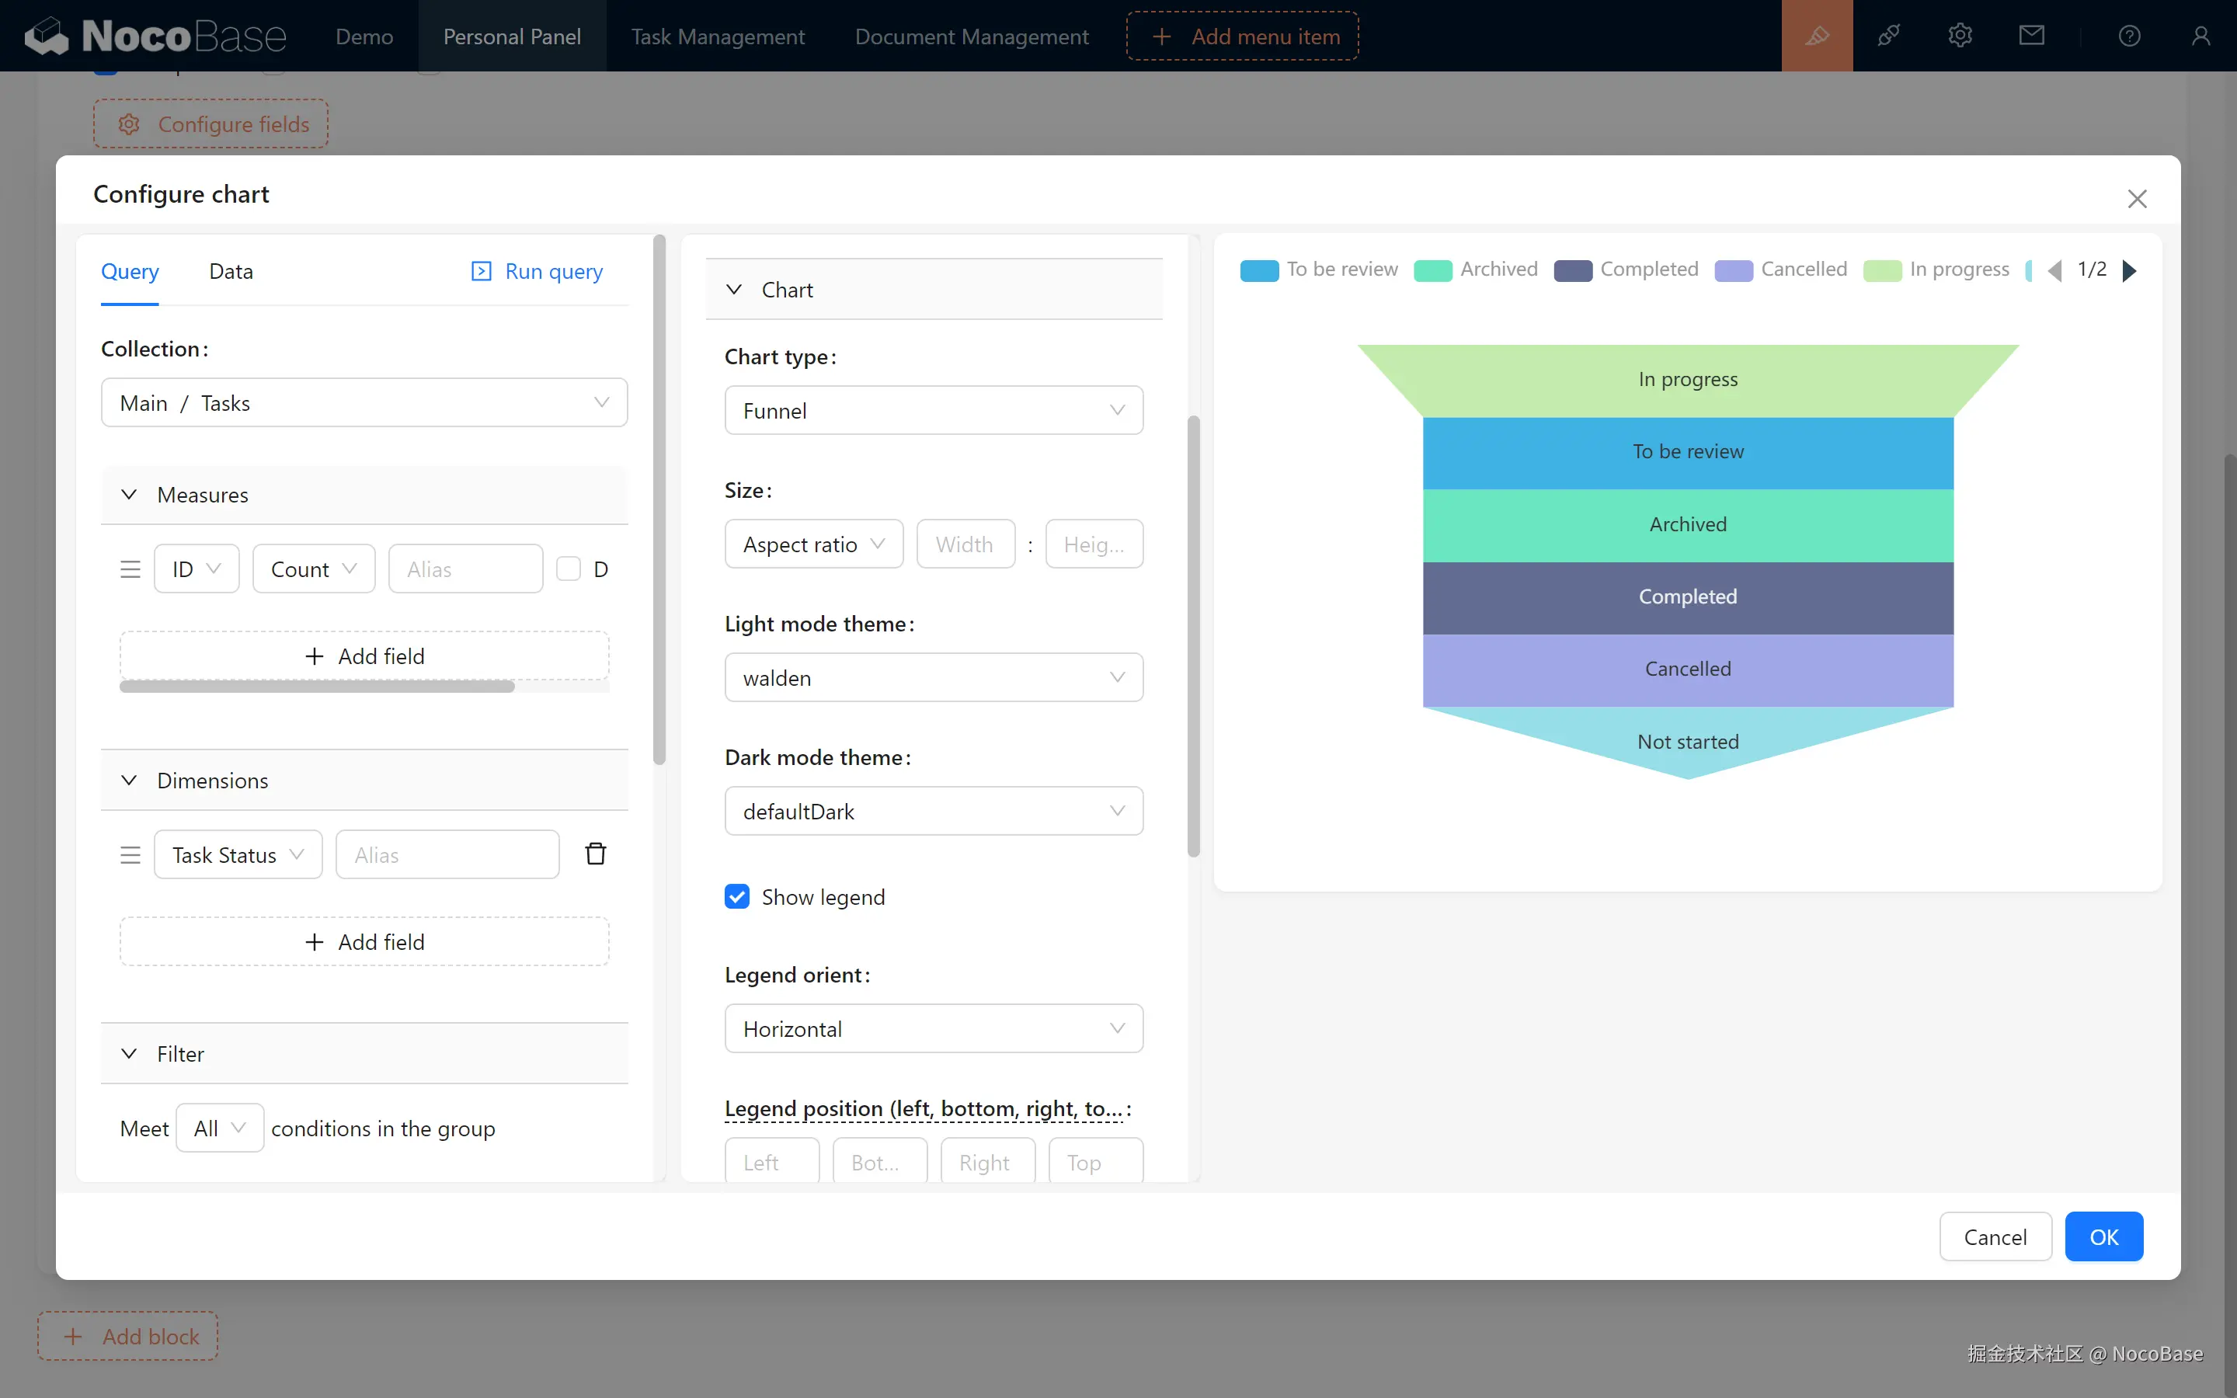This screenshot has height=1398, width=2237.
Task: Open the Task Management menu item
Action: point(718,36)
